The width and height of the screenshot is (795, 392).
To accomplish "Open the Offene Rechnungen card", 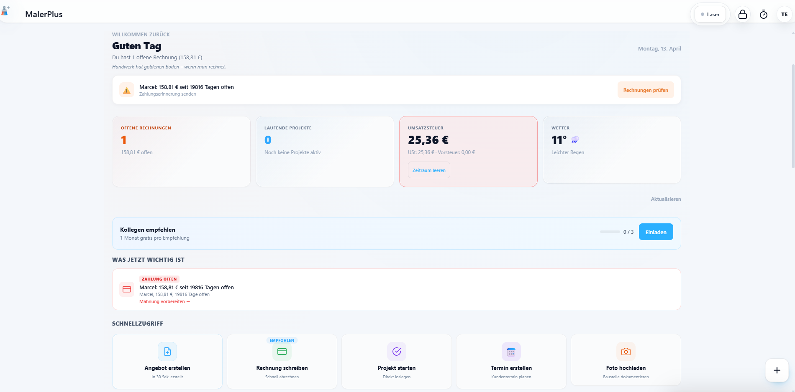I will click(181, 152).
